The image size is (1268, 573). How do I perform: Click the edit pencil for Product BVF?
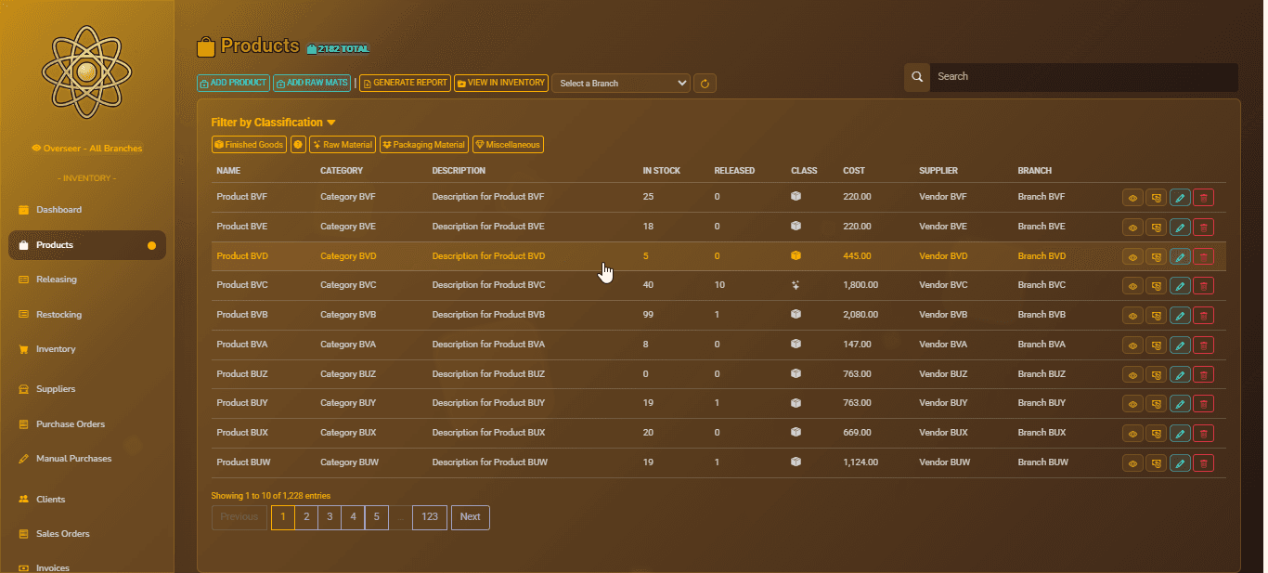[x=1180, y=198]
